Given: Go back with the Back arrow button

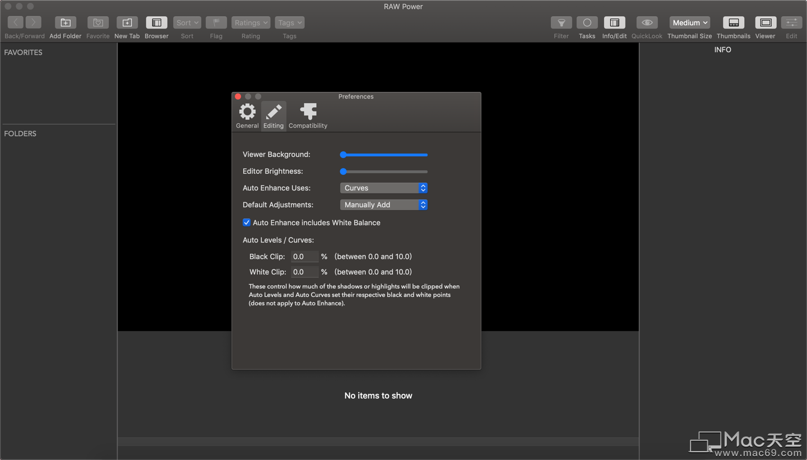Looking at the screenshot, I should (16, 22).
